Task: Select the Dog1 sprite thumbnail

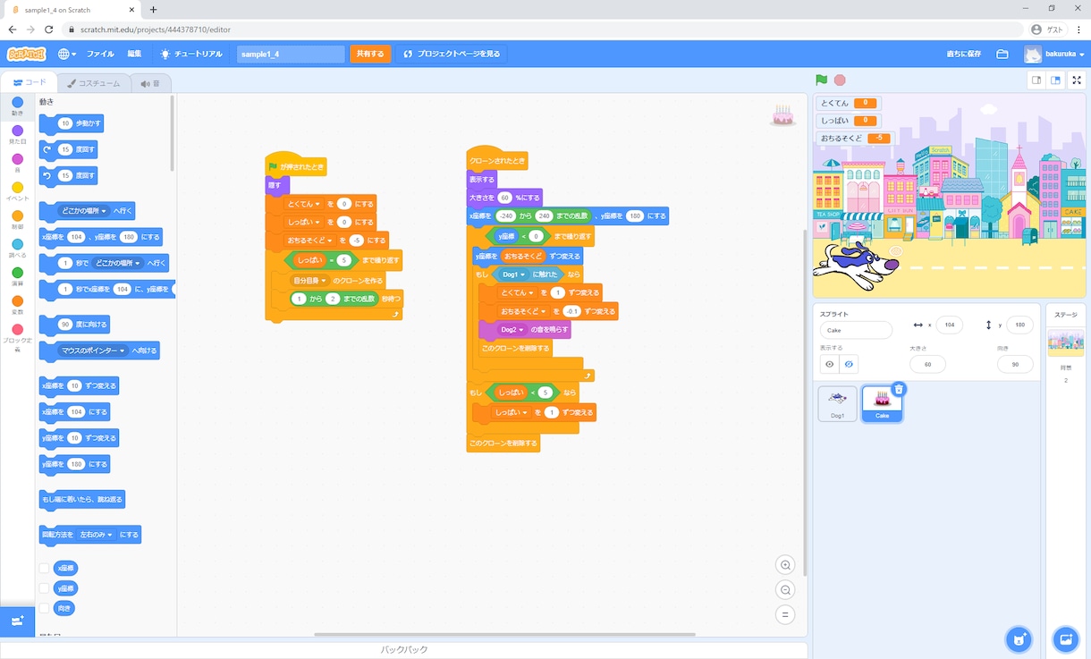Action: click(x=837, y=403)
